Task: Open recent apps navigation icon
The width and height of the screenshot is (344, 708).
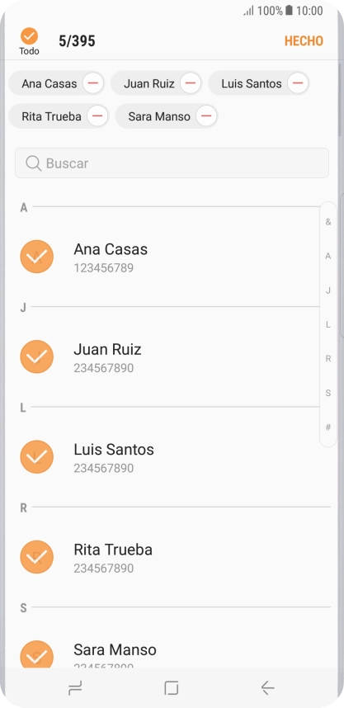Action: click(75, 687)
